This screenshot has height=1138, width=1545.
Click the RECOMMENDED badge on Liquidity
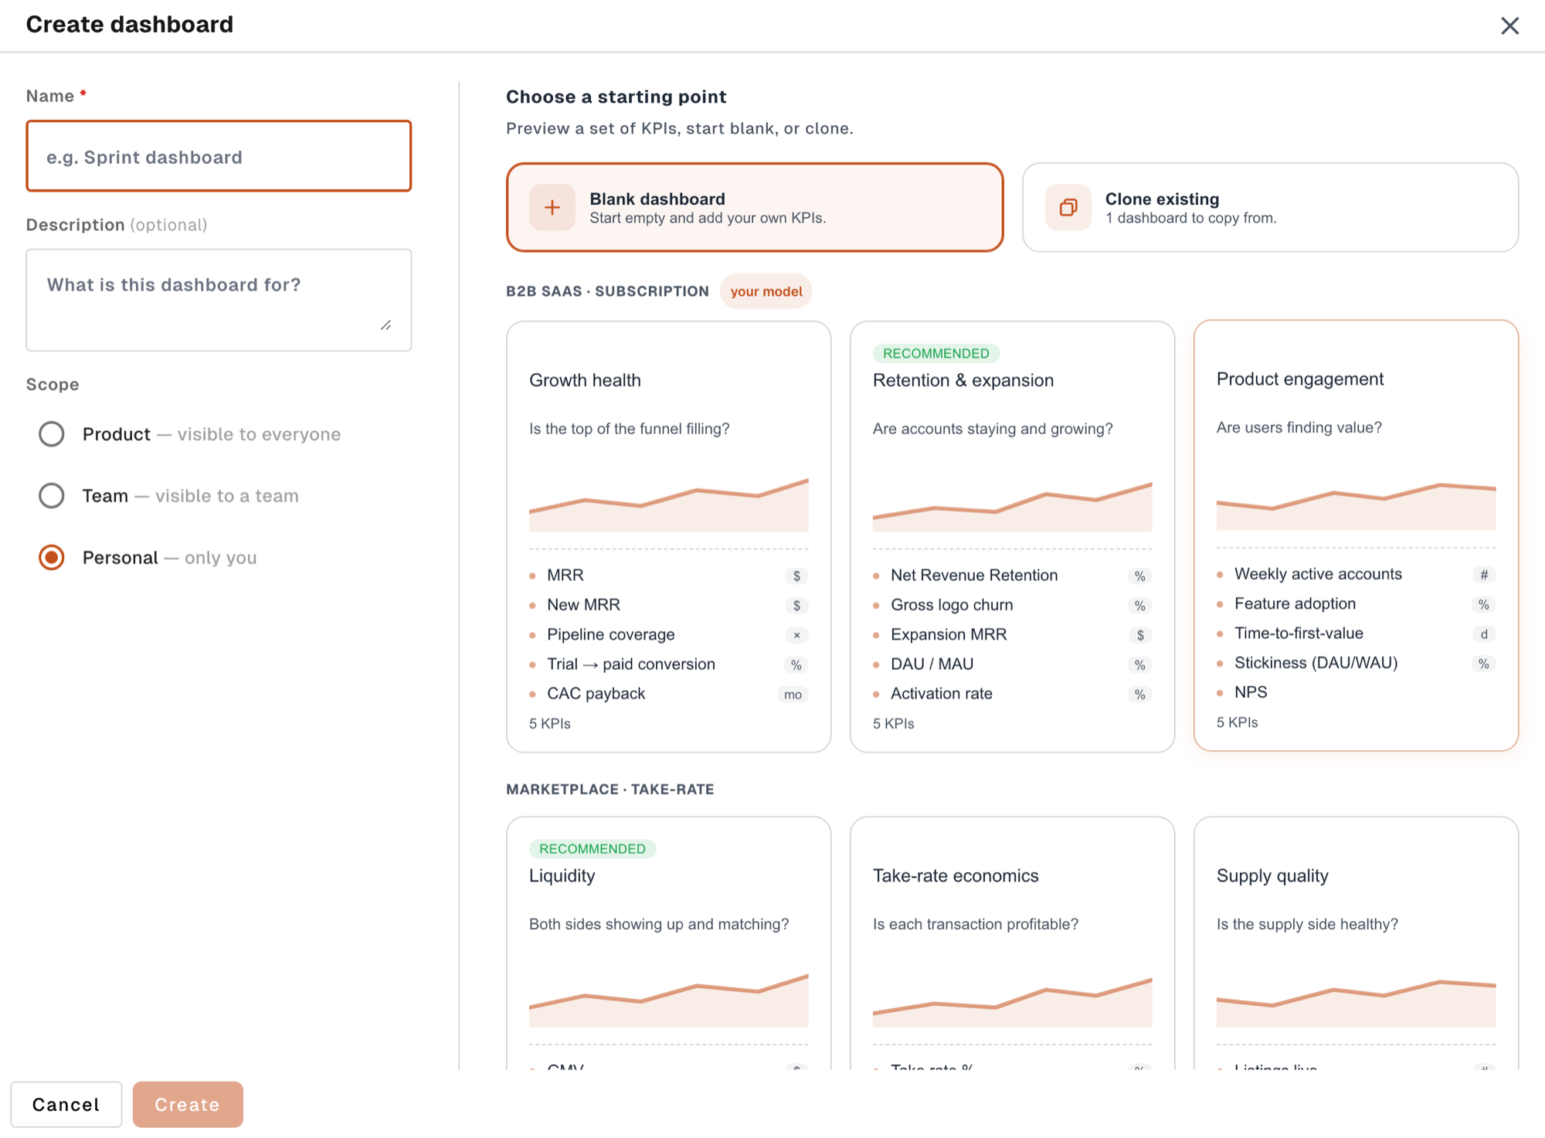click(x=593, y=848)
